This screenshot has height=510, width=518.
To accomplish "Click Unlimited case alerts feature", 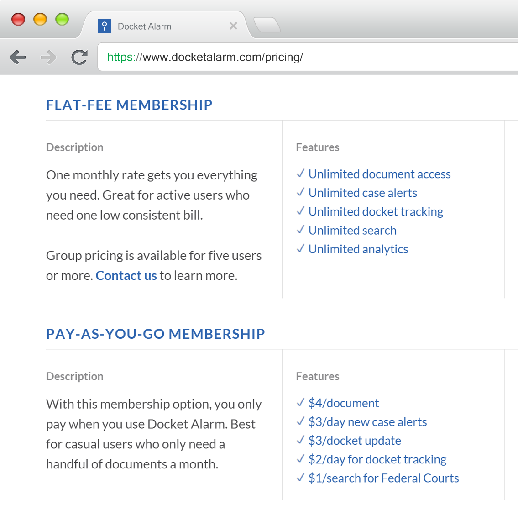I will click(x=362, y=193).
